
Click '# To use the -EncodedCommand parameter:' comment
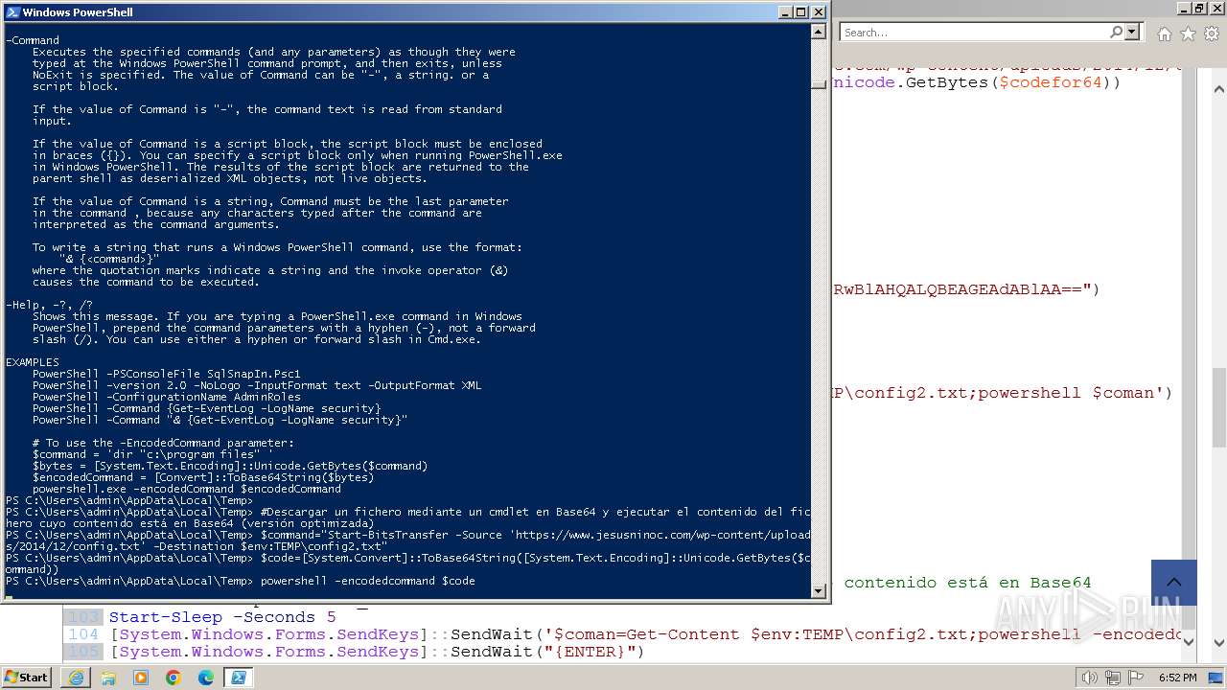[163, 443]
